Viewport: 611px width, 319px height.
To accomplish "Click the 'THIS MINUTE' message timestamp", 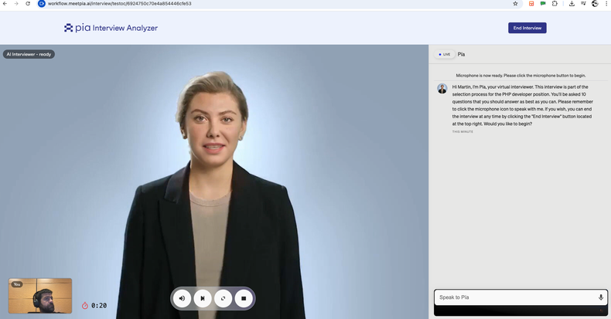I will point(463,132).
